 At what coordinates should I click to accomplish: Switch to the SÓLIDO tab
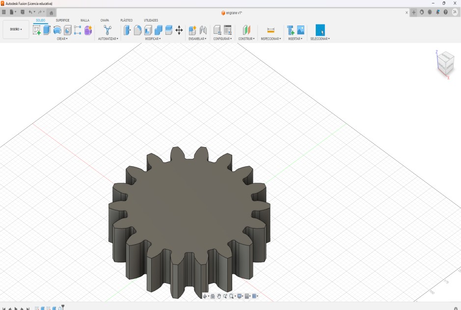click(x=41, y=20)
